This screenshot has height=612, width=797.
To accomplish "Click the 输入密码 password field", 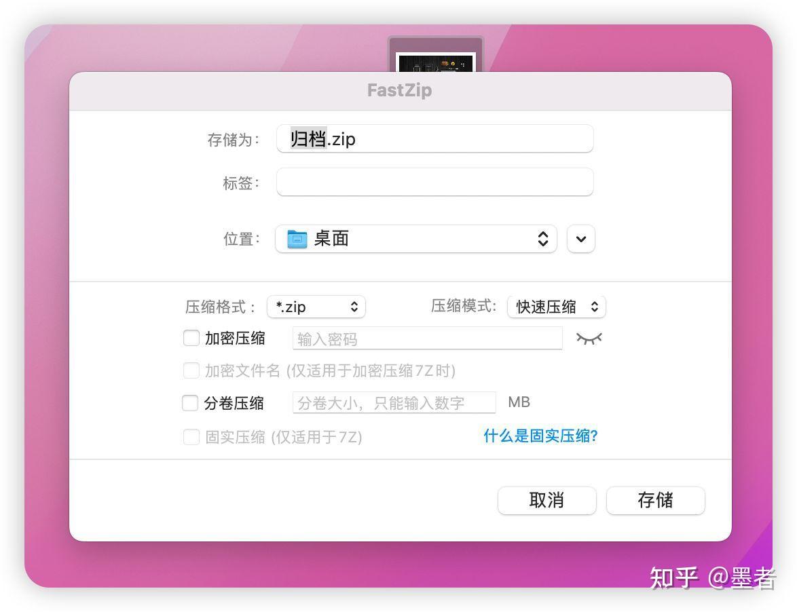I will [x=428, y=338].
